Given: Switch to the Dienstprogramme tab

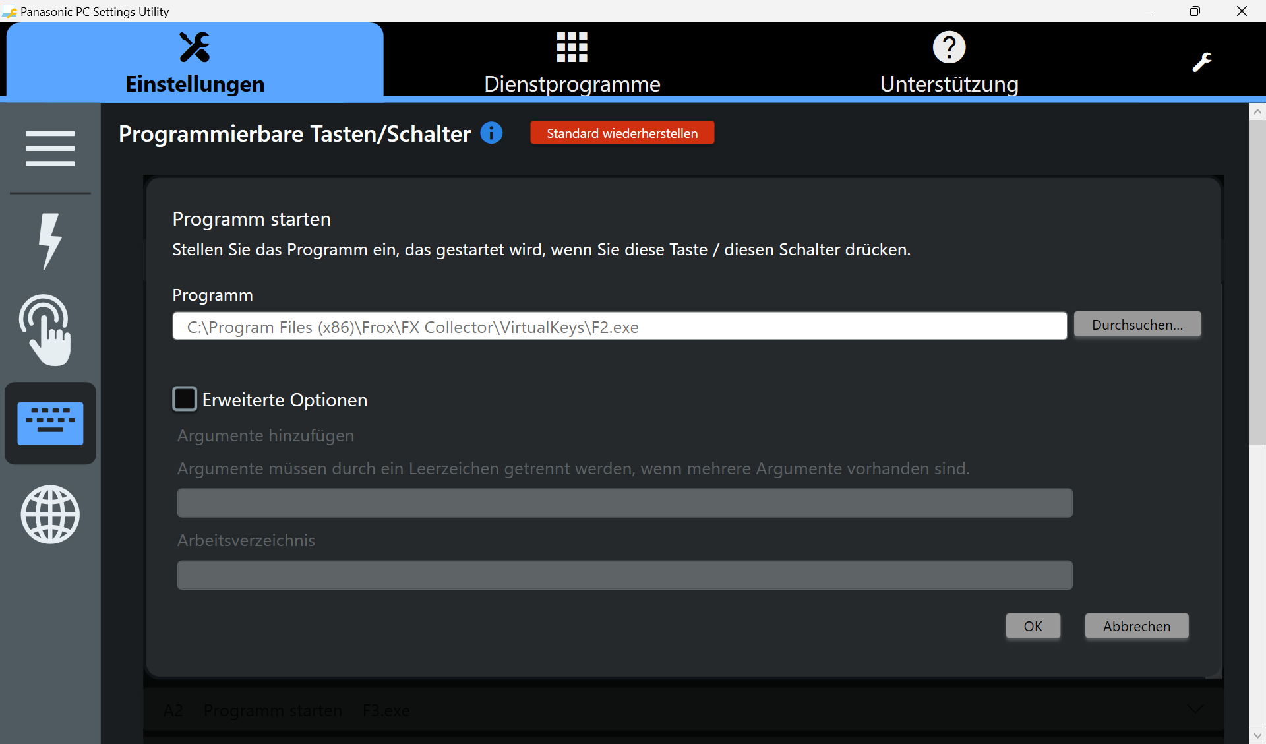Looking at the screenshot, I should 572,62.
